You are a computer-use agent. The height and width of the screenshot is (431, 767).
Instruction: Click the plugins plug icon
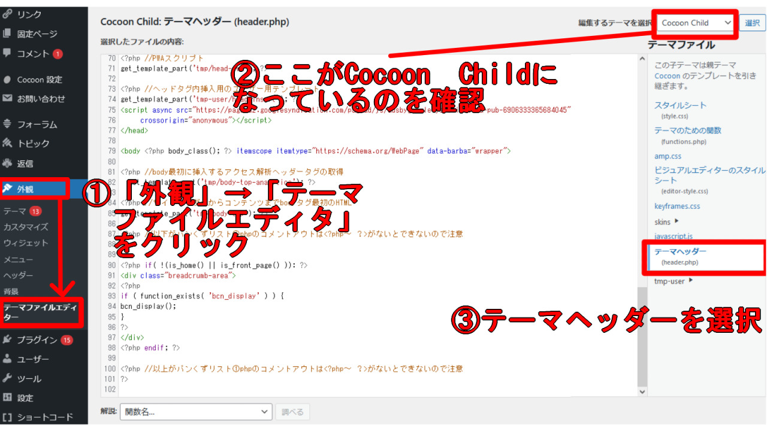pos(7,339)
